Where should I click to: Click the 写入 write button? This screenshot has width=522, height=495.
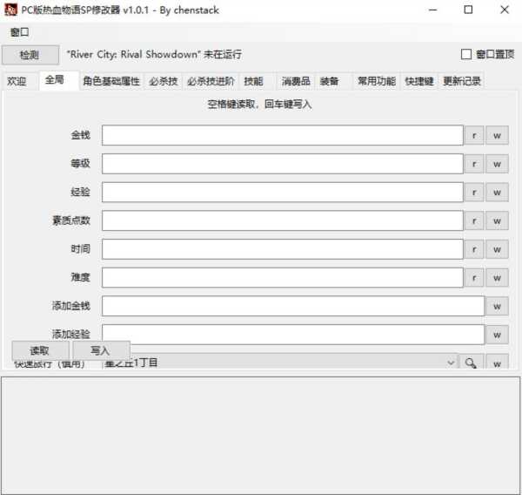click(101, 350)
